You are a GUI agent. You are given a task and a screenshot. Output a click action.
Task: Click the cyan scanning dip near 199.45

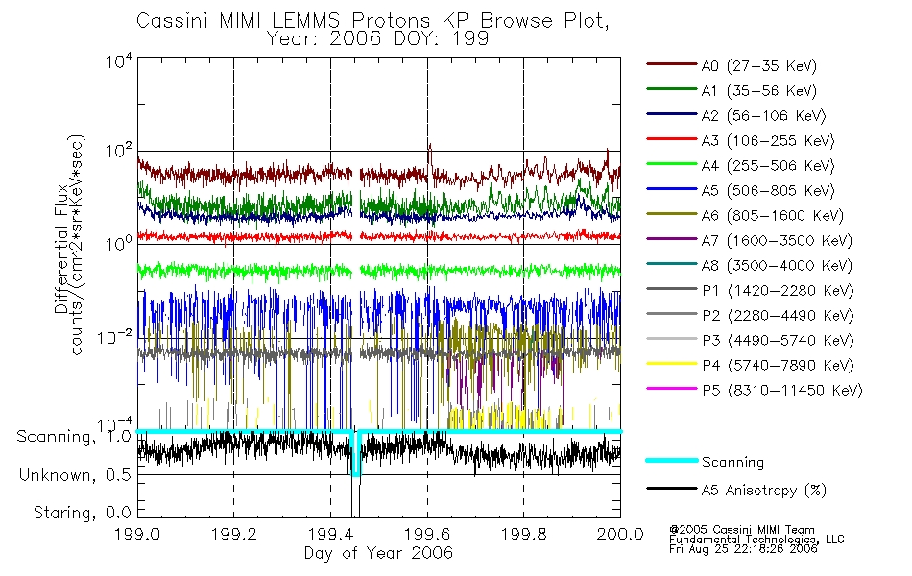point(356,454)
